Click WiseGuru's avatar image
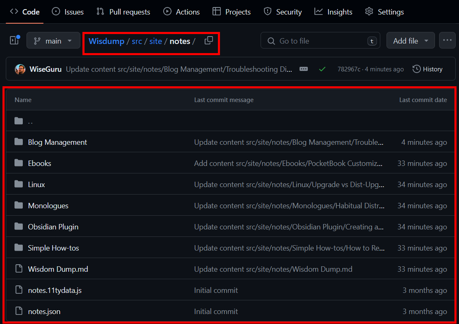The image size is (459, 324). [20, 69]
